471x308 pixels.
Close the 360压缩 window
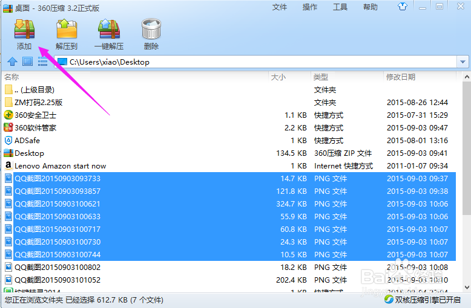[x=461, y=6]
